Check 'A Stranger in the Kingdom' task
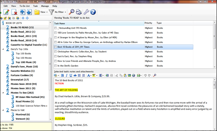 [x=55, y=37]
